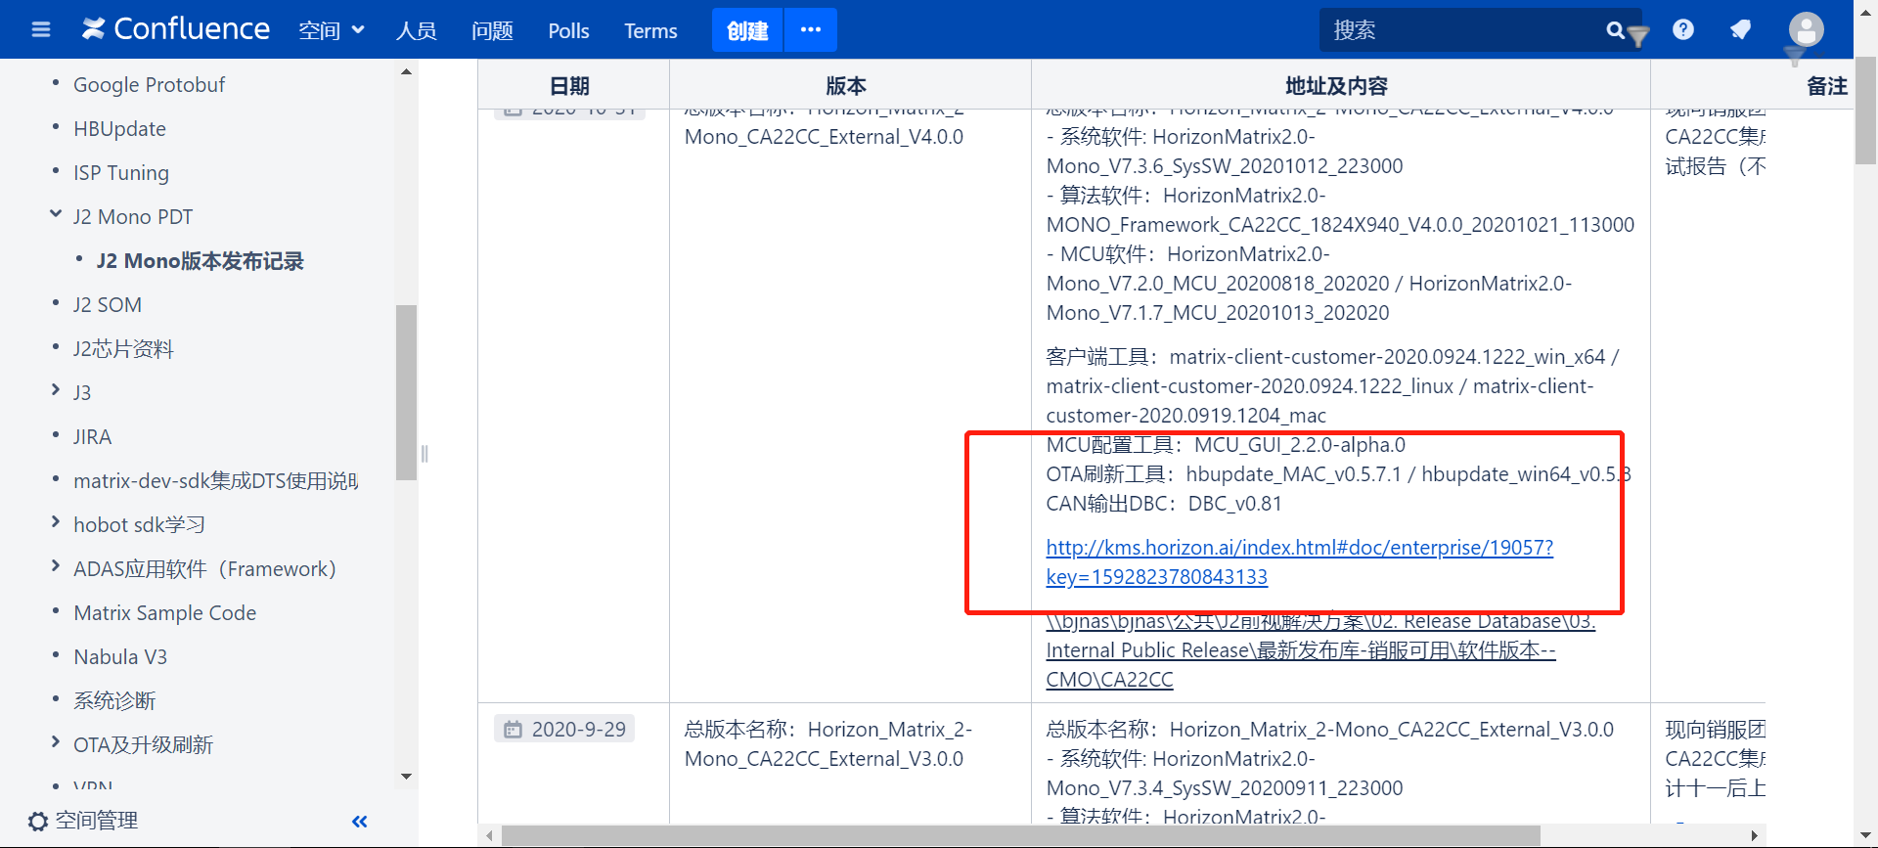This screenshot has height=848, width=1878.
Task: Collapse sidebar with double chevron icon
Action: coord(360,822)
